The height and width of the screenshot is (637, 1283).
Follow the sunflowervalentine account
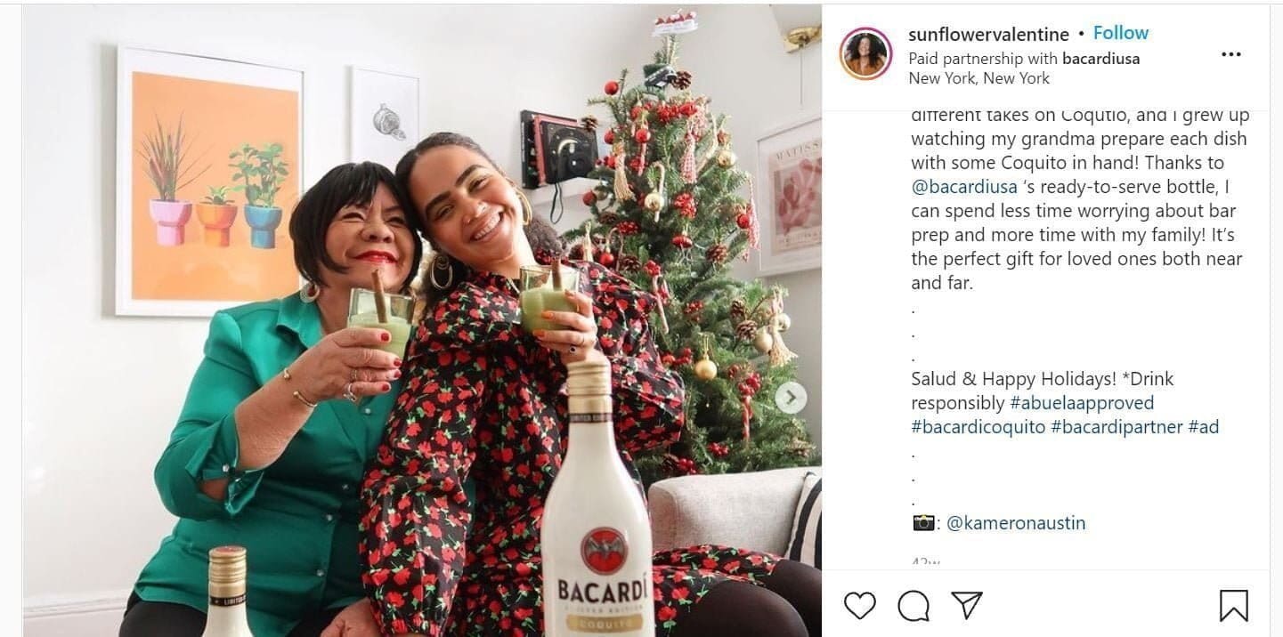[1120, 32]
